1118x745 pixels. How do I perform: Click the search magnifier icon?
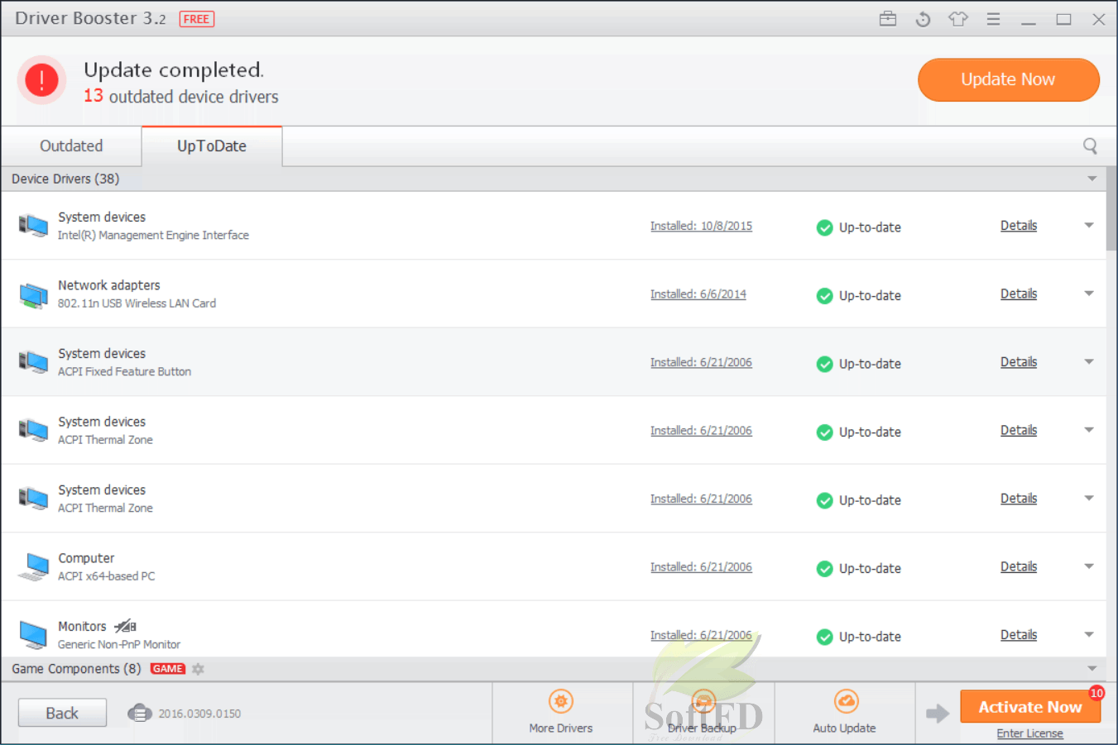(x=1091, y=146)
